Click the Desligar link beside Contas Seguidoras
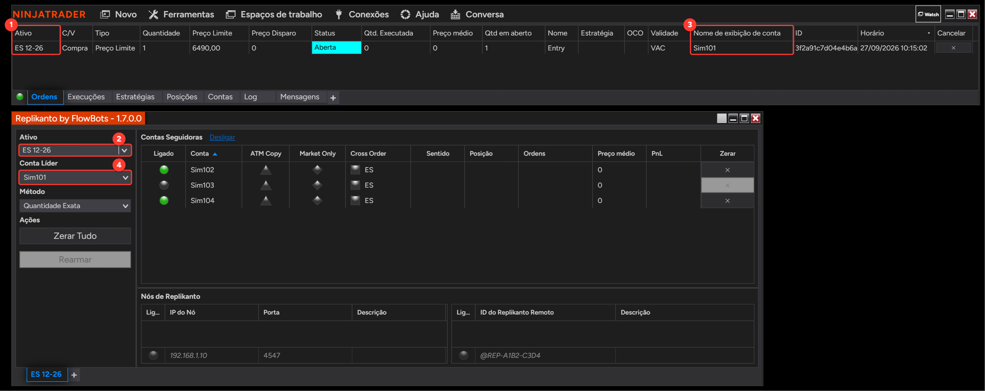 222,137
